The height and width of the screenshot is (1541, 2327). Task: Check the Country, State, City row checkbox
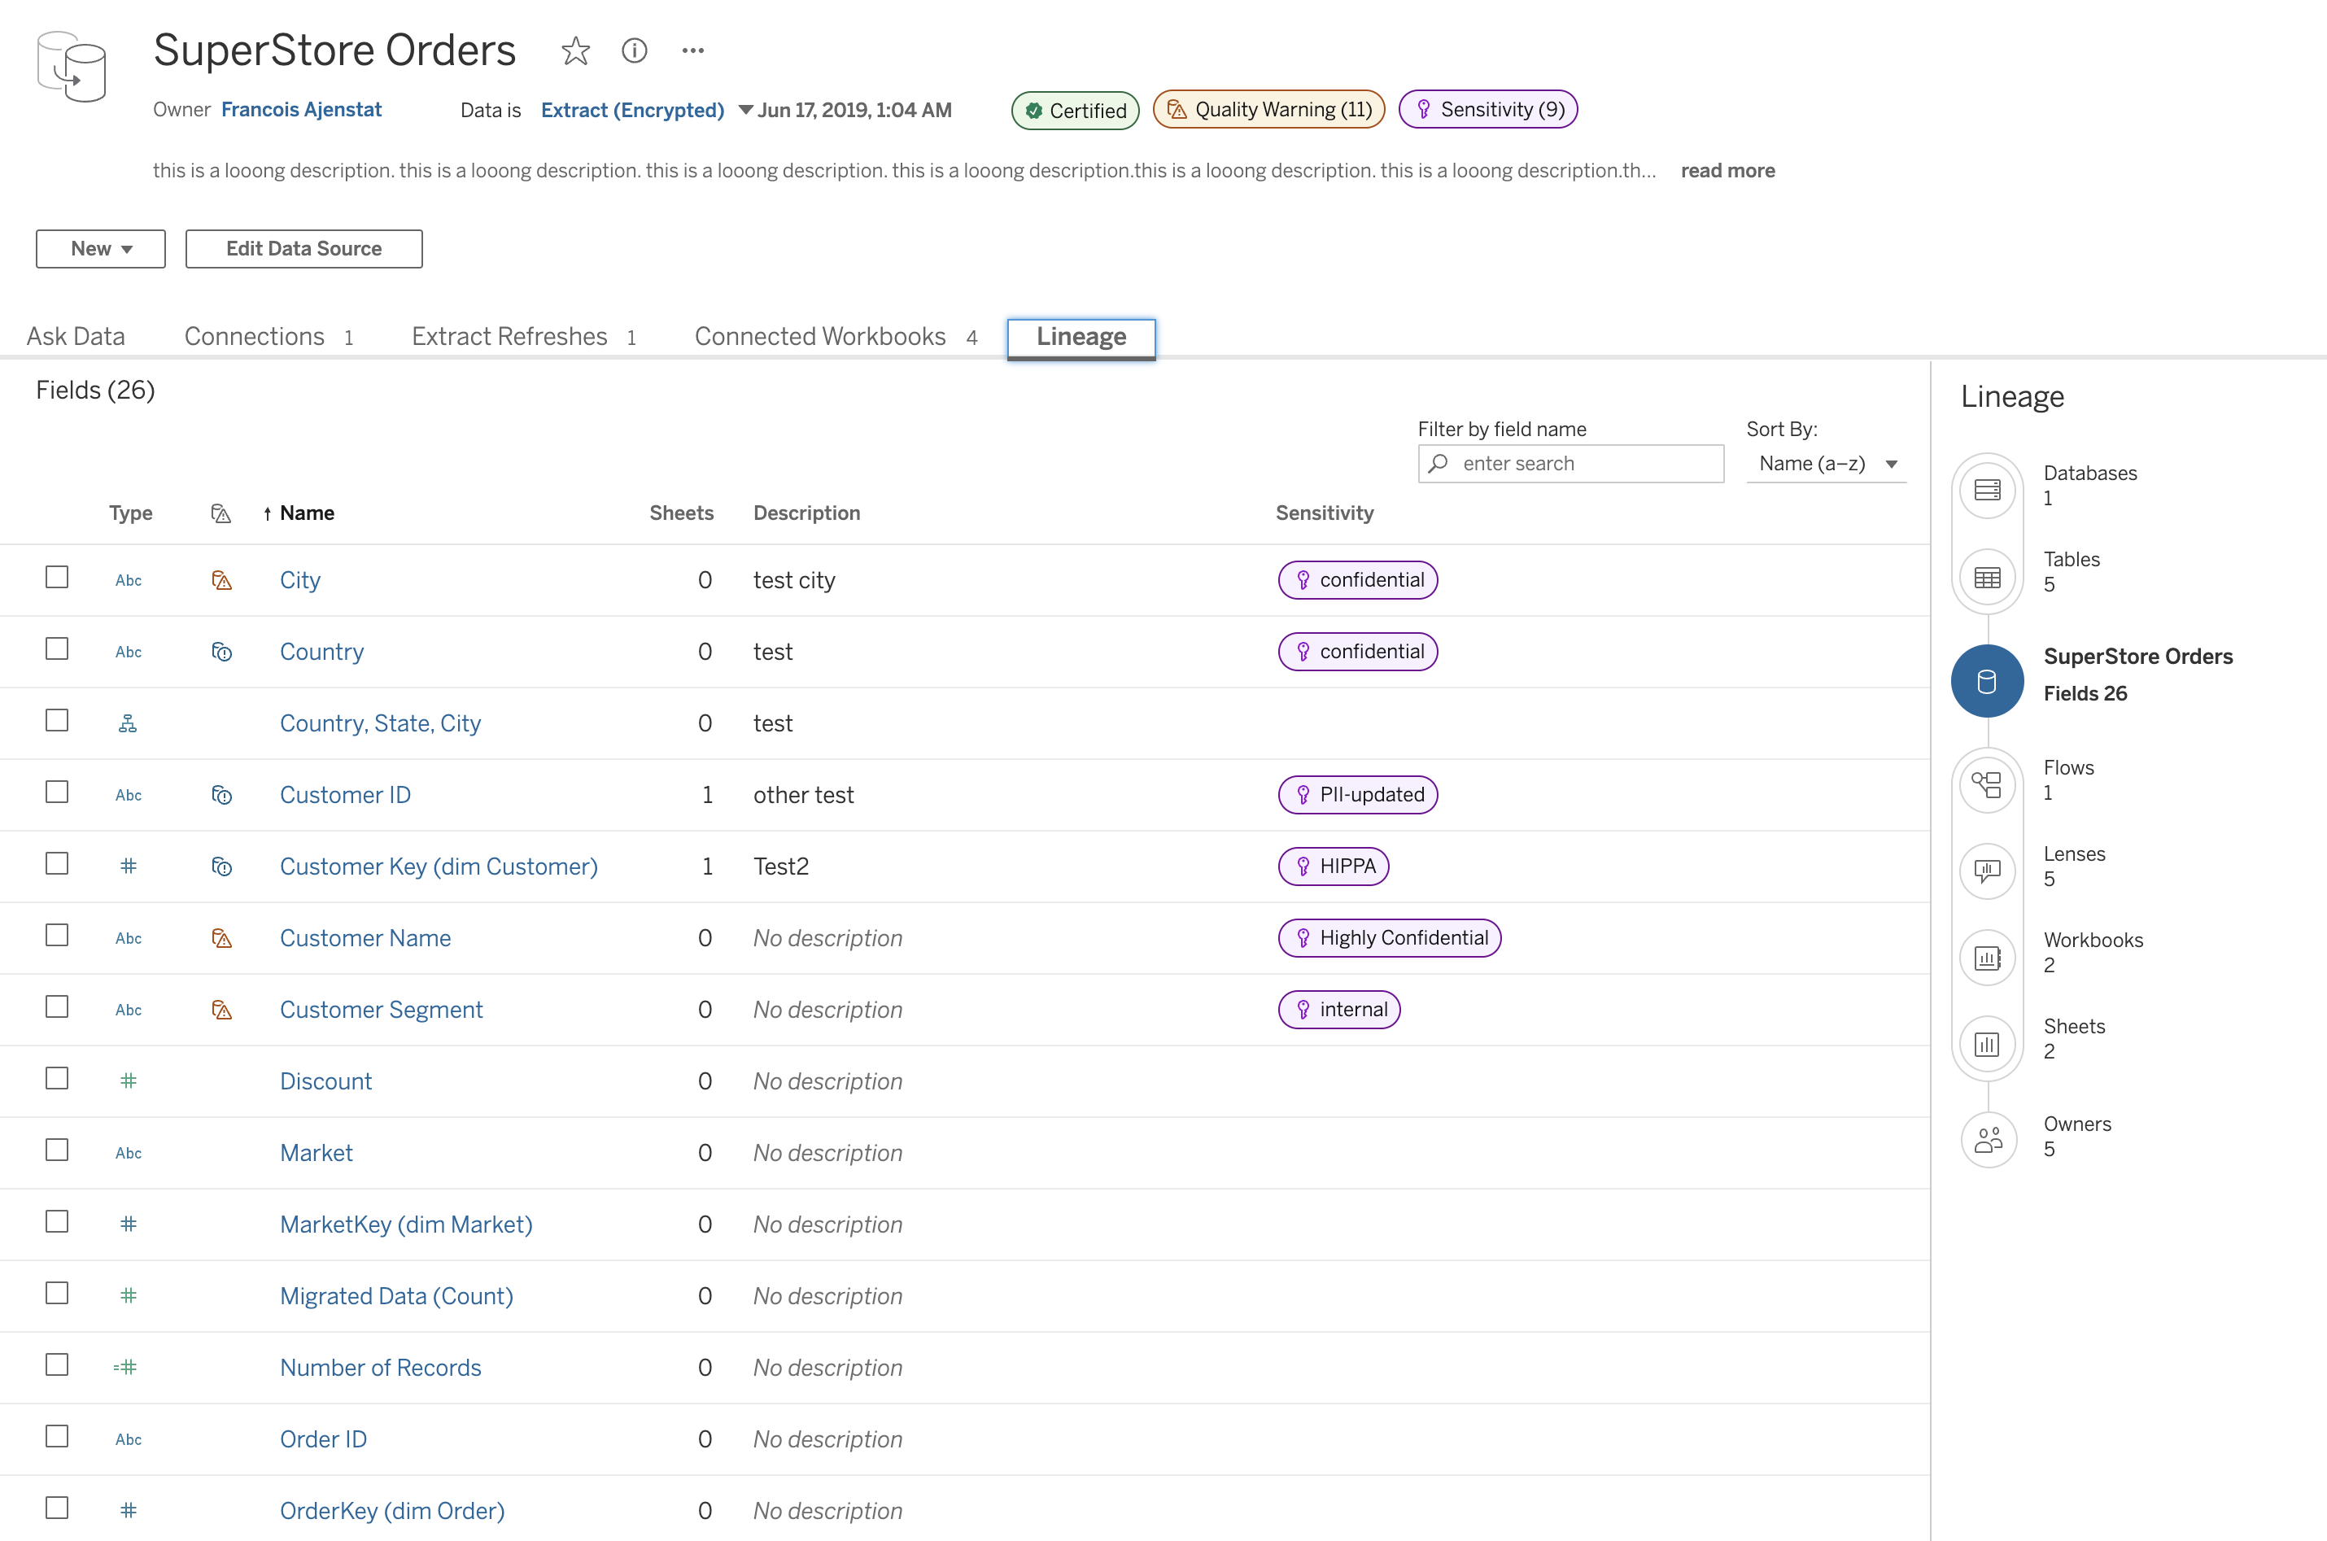tap(57, 720)
